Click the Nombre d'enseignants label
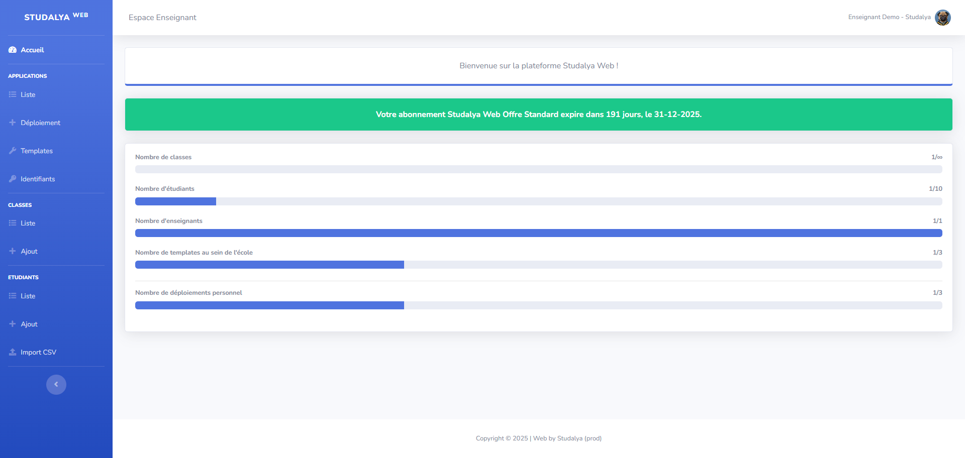 click(169, 221)
